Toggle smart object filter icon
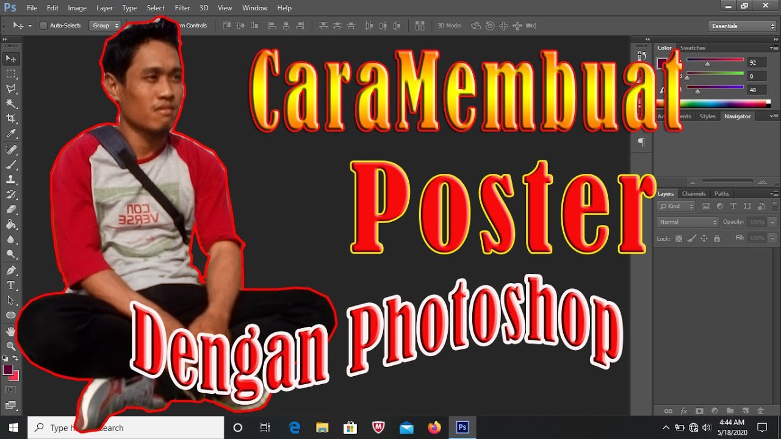This screenshot has height=439, width=781. coord(761,207)
